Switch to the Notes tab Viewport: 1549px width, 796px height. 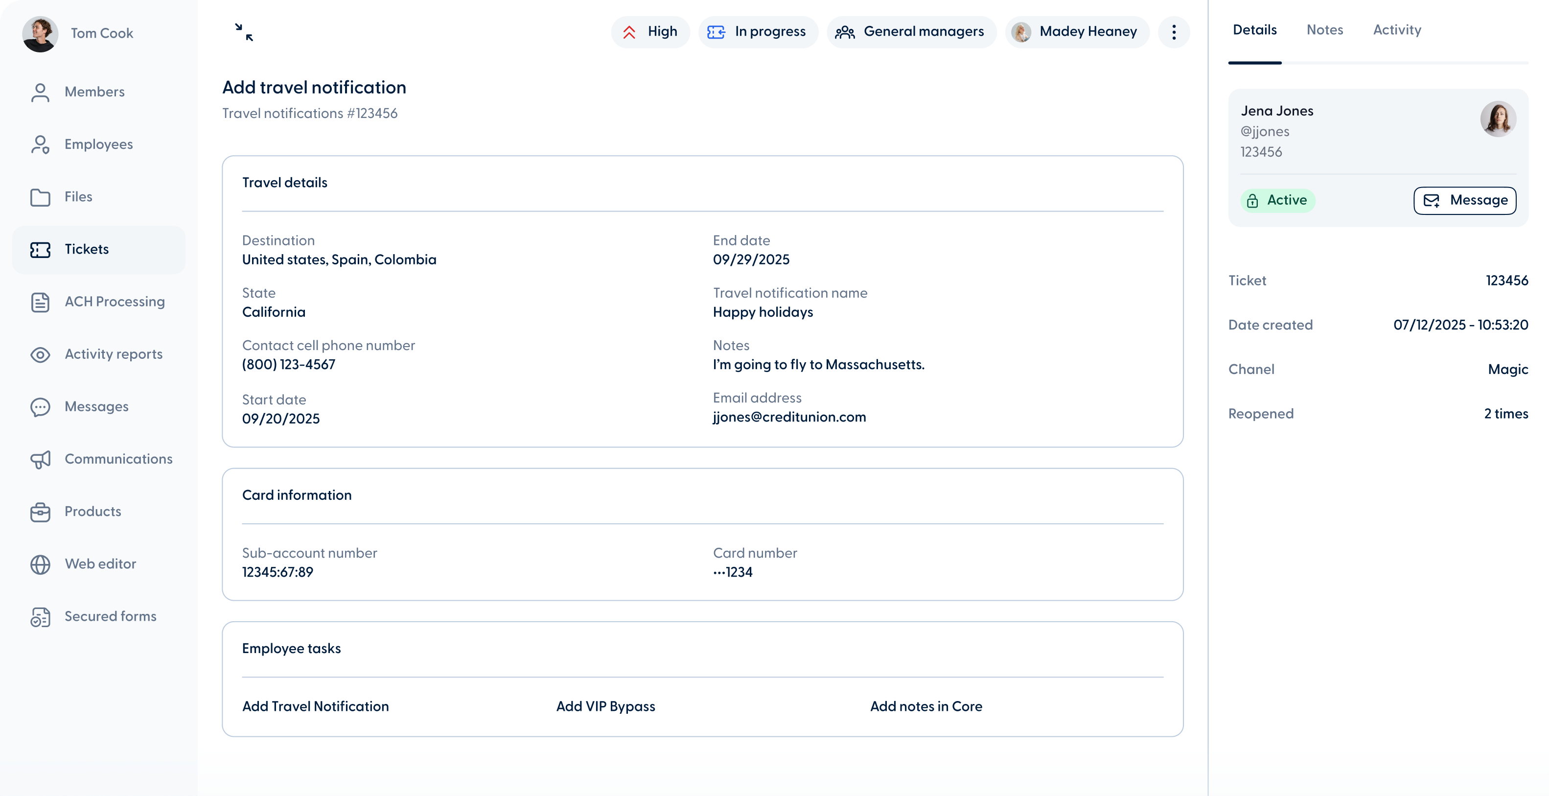coord(1325,29)
